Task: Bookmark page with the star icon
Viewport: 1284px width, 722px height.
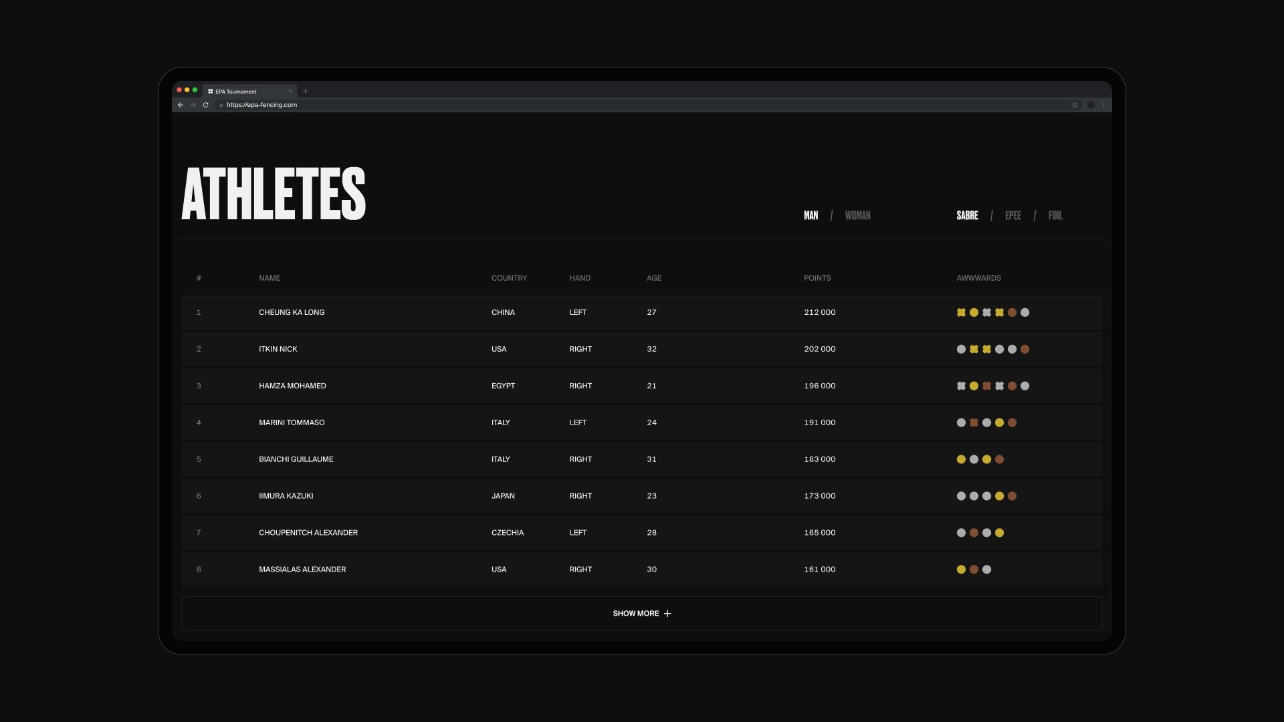Action: click(1075, 105)
